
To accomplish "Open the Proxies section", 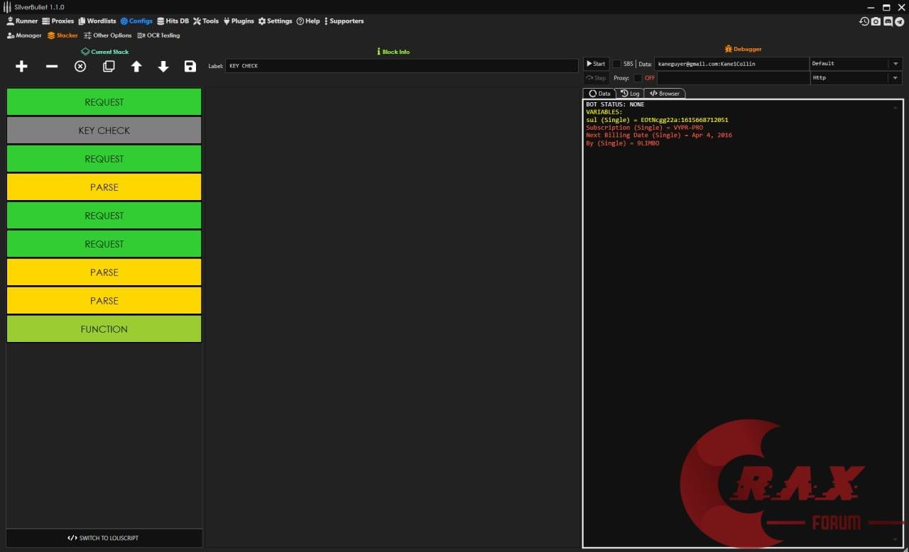I will coord(58,21).
